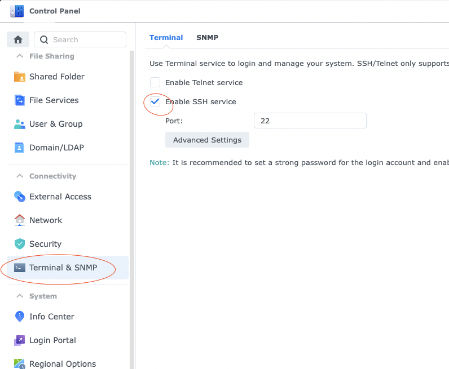Open User & Group icon

(x=20, y=124)
